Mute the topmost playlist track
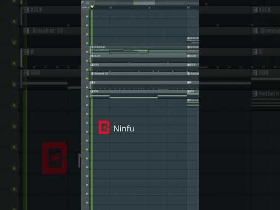The image size is (280, 210). click(x=87, y=16)
